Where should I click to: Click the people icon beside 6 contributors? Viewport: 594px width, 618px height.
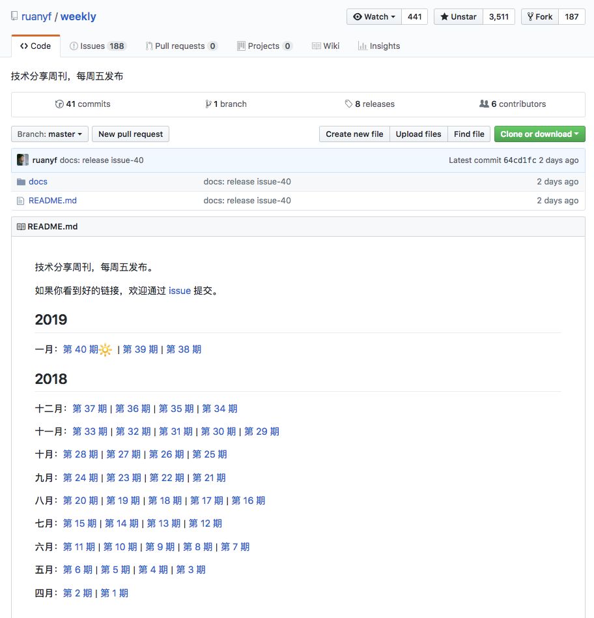click(x=484, y=104)
